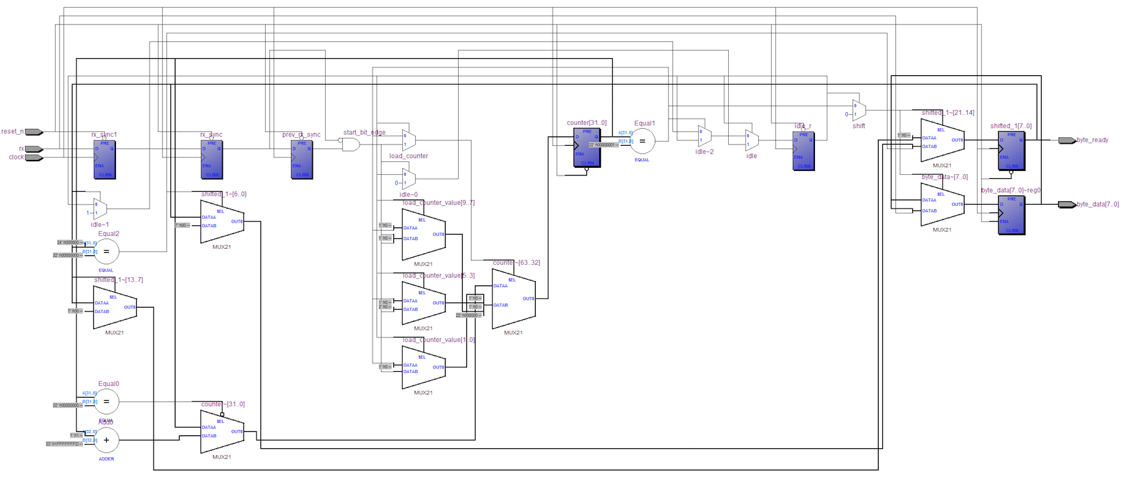Select the byte_data[7..0] output pin
The height and width of the screenshot is (478, 1124).
pos(1067,204)
